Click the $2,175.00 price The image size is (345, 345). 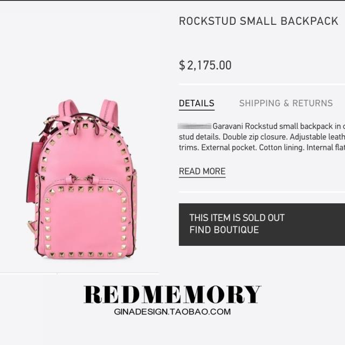(x=205, y=65)
